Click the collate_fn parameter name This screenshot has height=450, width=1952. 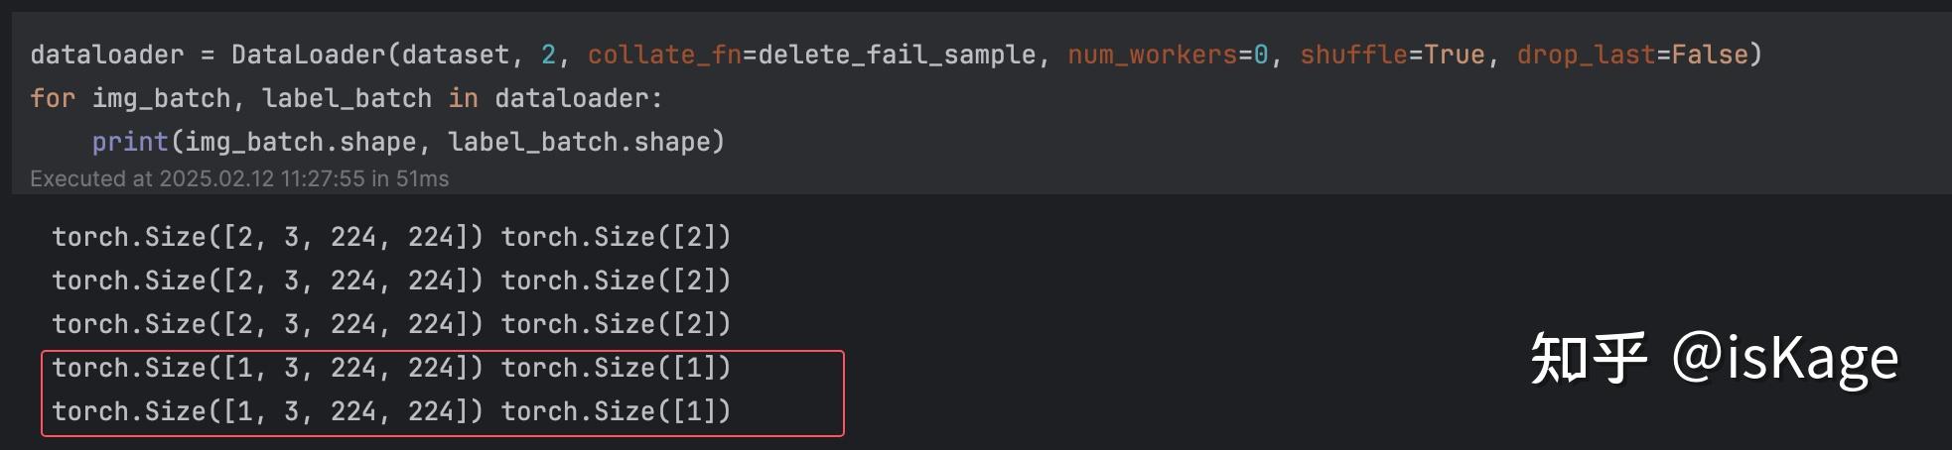[664, 55]
